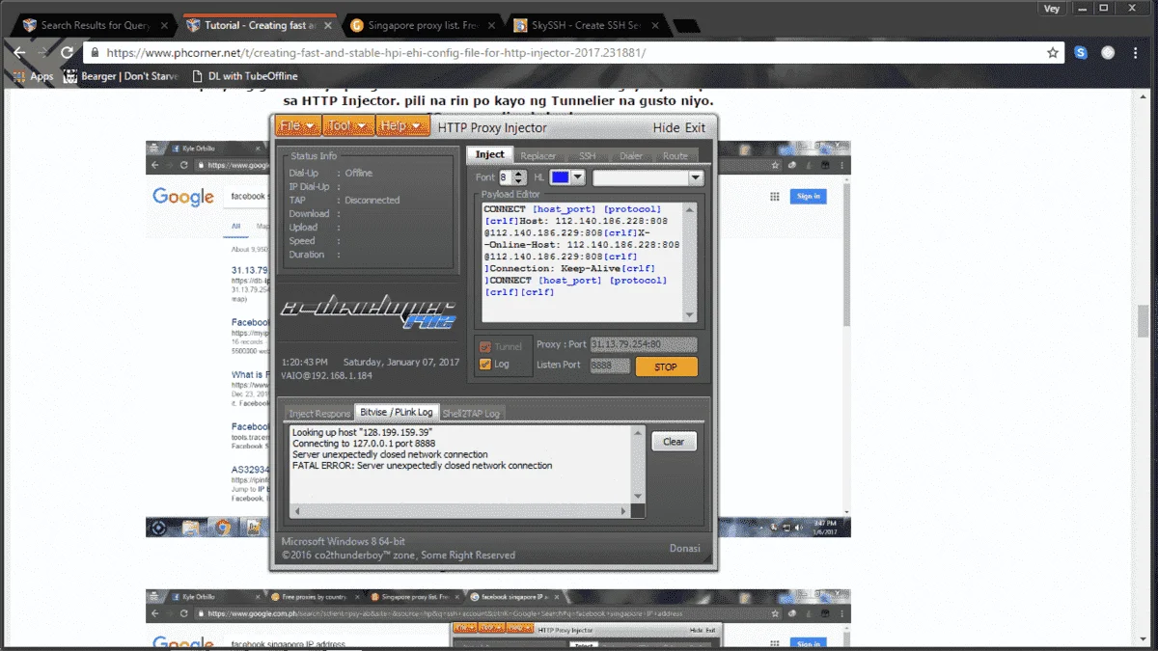The width and height of the screenshot is (1158, 651).
Task: Select the Bitvise / PLink Log tab
Action: [397, 412]
